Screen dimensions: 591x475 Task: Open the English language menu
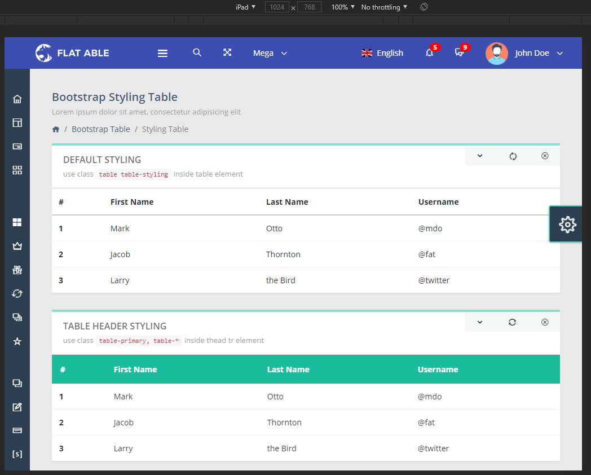(x=382, y=53)
